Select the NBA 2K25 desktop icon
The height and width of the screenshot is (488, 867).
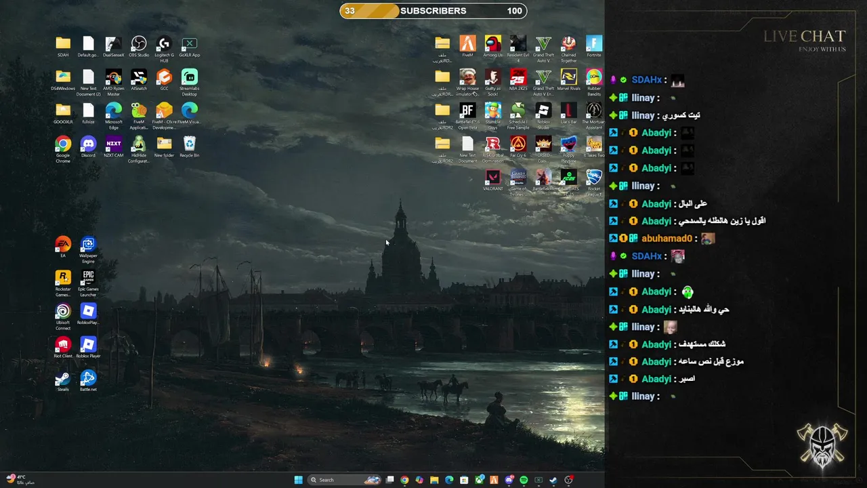point(518,80)
